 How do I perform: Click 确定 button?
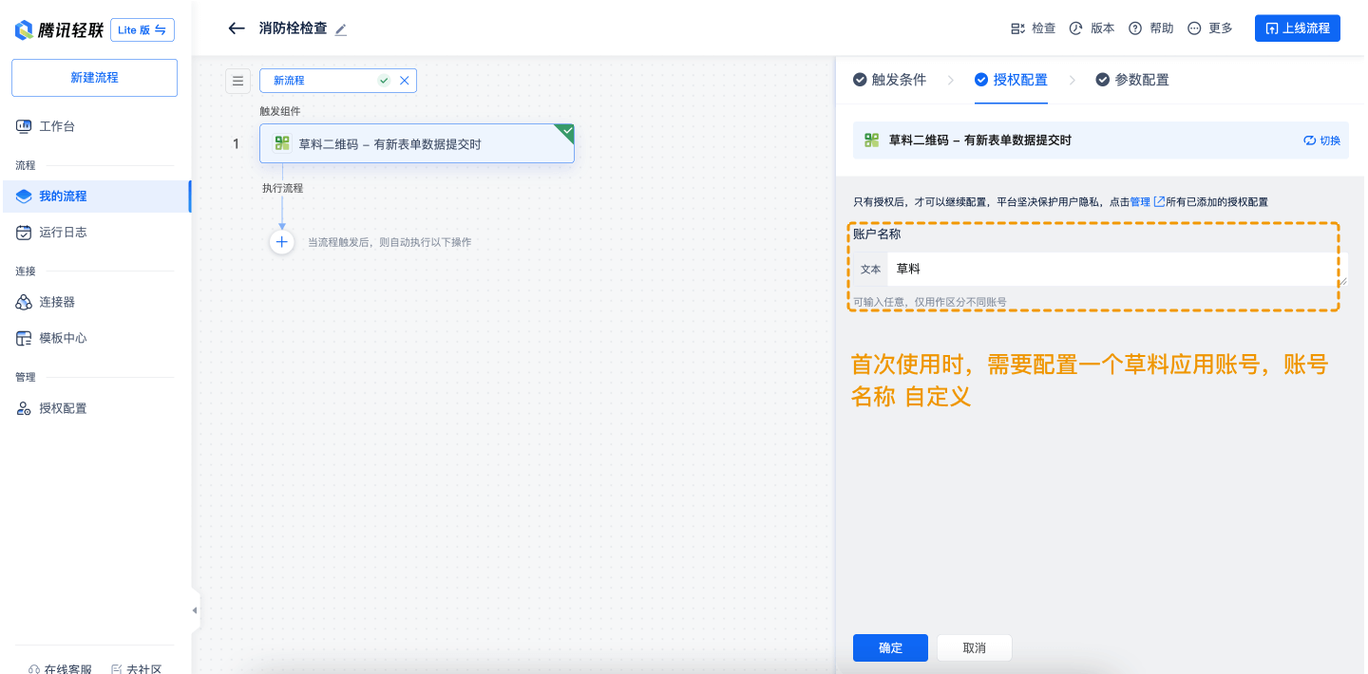890,647
